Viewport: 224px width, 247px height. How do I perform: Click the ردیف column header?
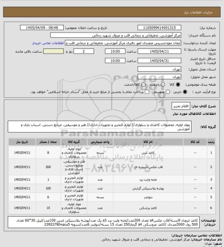tap(211, 142)
